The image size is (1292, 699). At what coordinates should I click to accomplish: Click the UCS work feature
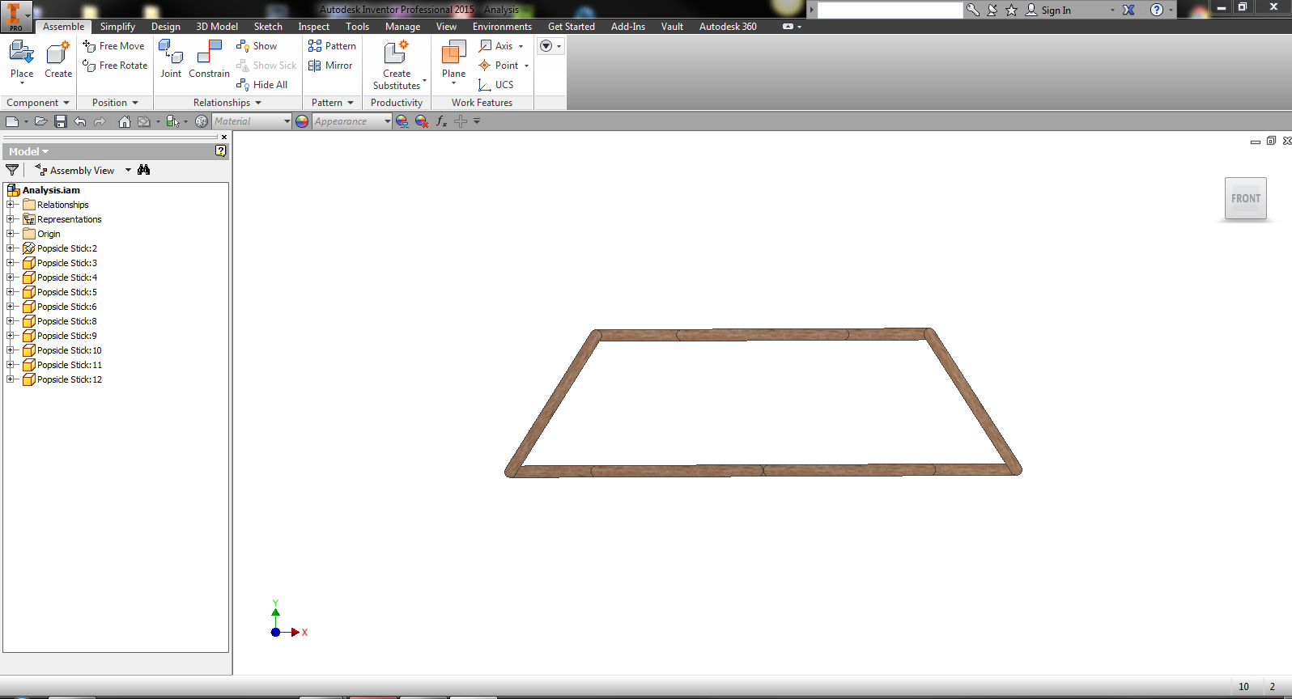point(495,85)
